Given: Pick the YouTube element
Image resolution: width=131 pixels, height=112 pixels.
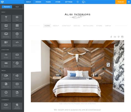Looking at the screenshot, I should 17,85.
